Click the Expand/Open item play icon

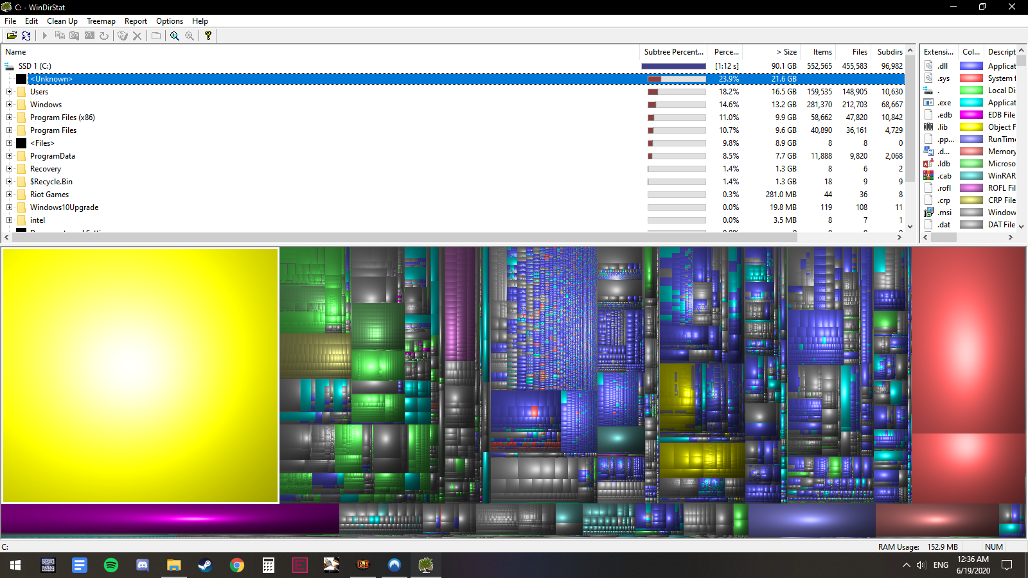(x=45, y=36)
